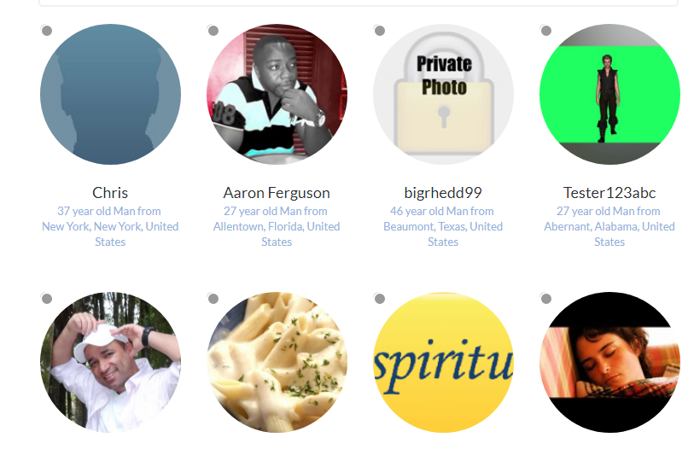Image resolution: width=688 pixels, height=455 pixels.
Task: Click the gray status dot on Chris's profile
Action: click(46, 31)
